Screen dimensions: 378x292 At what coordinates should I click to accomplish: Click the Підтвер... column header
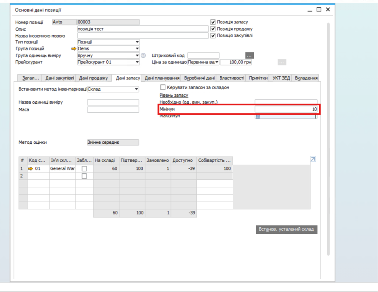click(132, 160)
